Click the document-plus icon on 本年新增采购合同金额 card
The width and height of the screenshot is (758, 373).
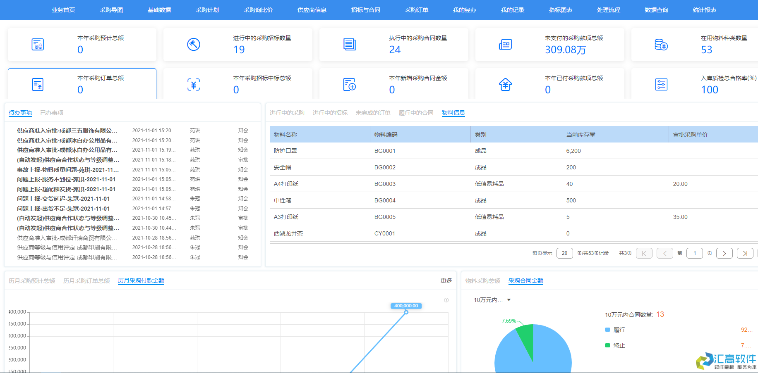[x=350, y=84]
